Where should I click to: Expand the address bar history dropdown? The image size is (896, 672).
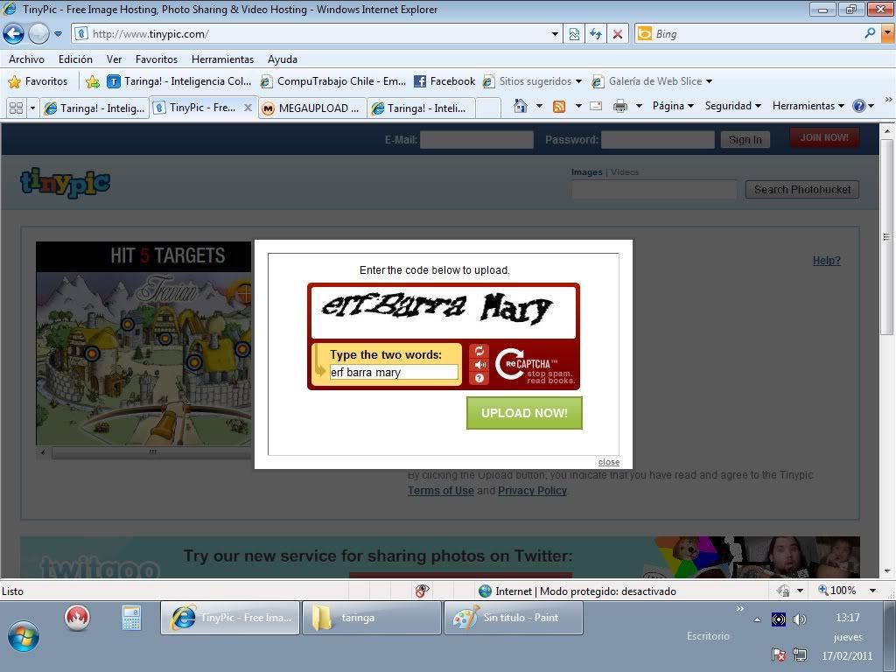554,34
